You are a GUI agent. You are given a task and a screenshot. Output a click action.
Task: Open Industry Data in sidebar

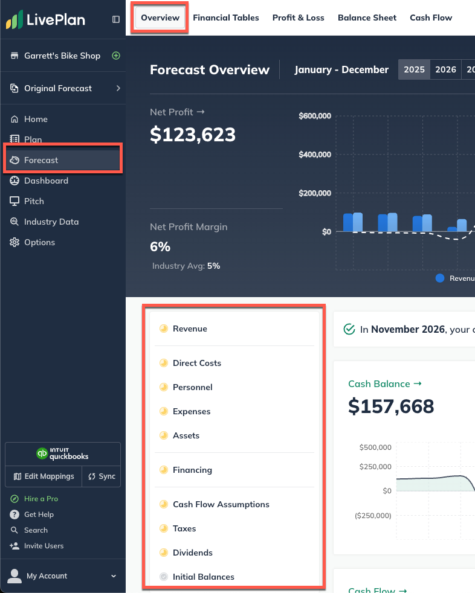coord(51,222)
